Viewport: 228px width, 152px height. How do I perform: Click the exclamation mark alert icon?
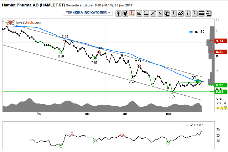(173, 14)
